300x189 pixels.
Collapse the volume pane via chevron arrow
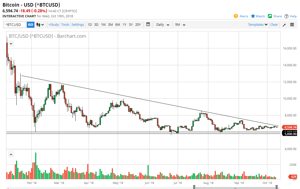click(x=11, y=154)
